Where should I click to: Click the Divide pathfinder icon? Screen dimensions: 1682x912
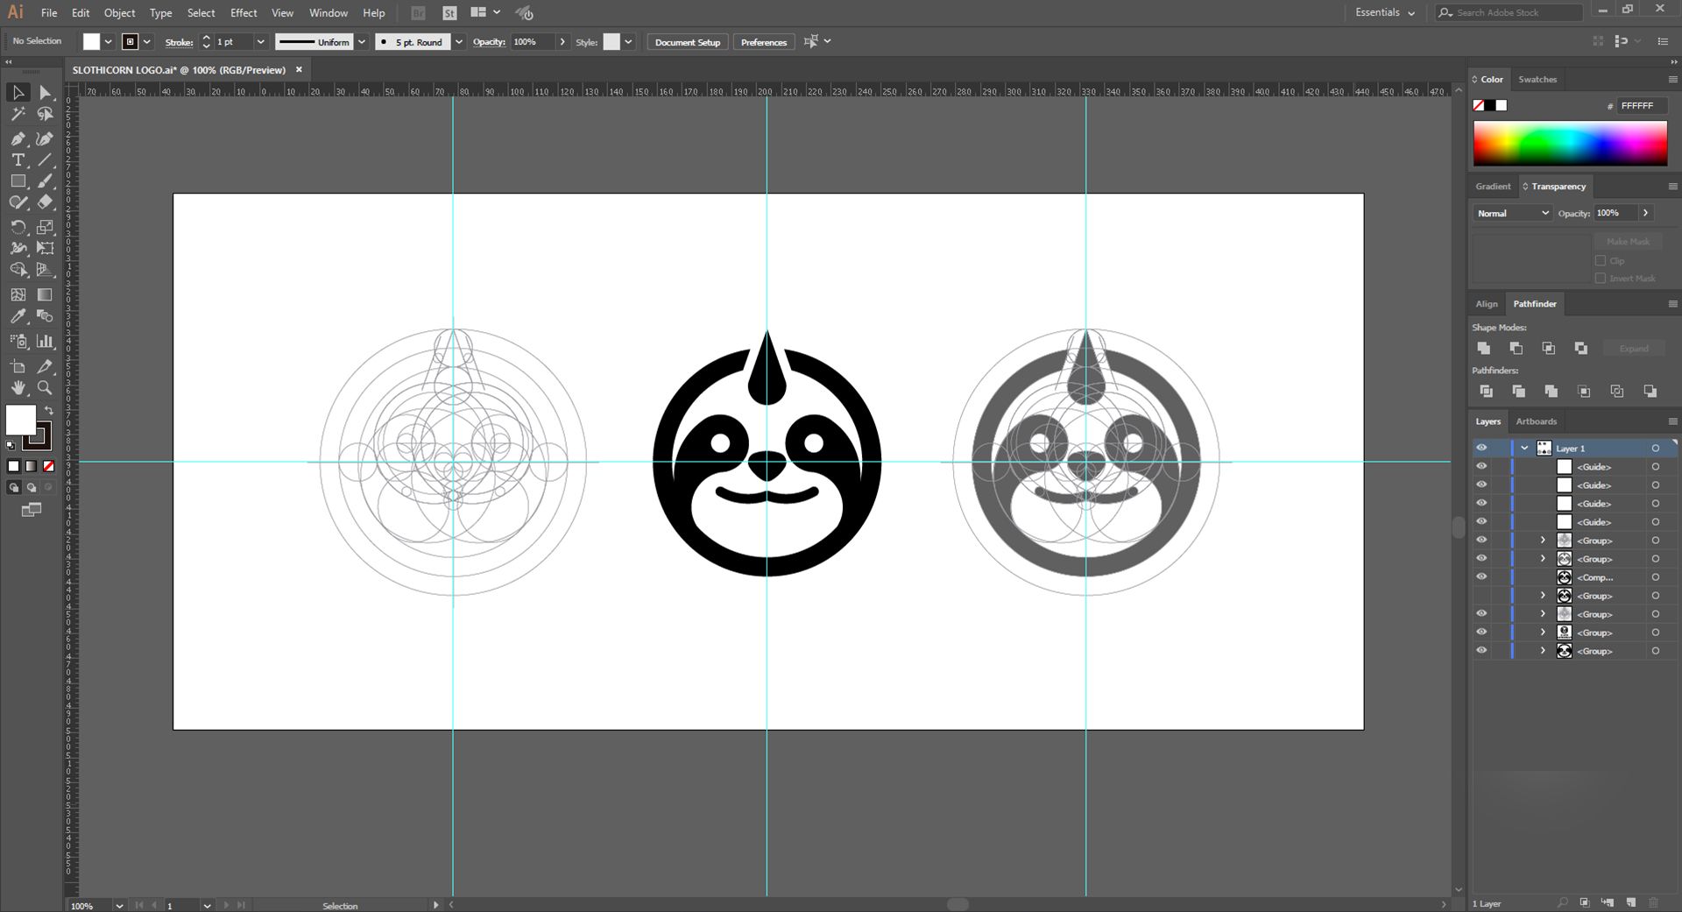pyautogui.click(x=1486, y=391)
